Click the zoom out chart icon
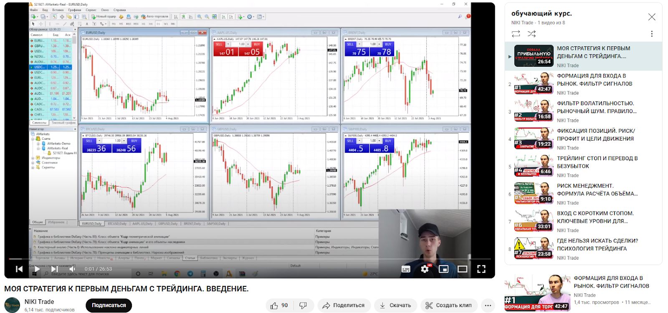The height and width of the screenshot is (313, 668). 207,17
